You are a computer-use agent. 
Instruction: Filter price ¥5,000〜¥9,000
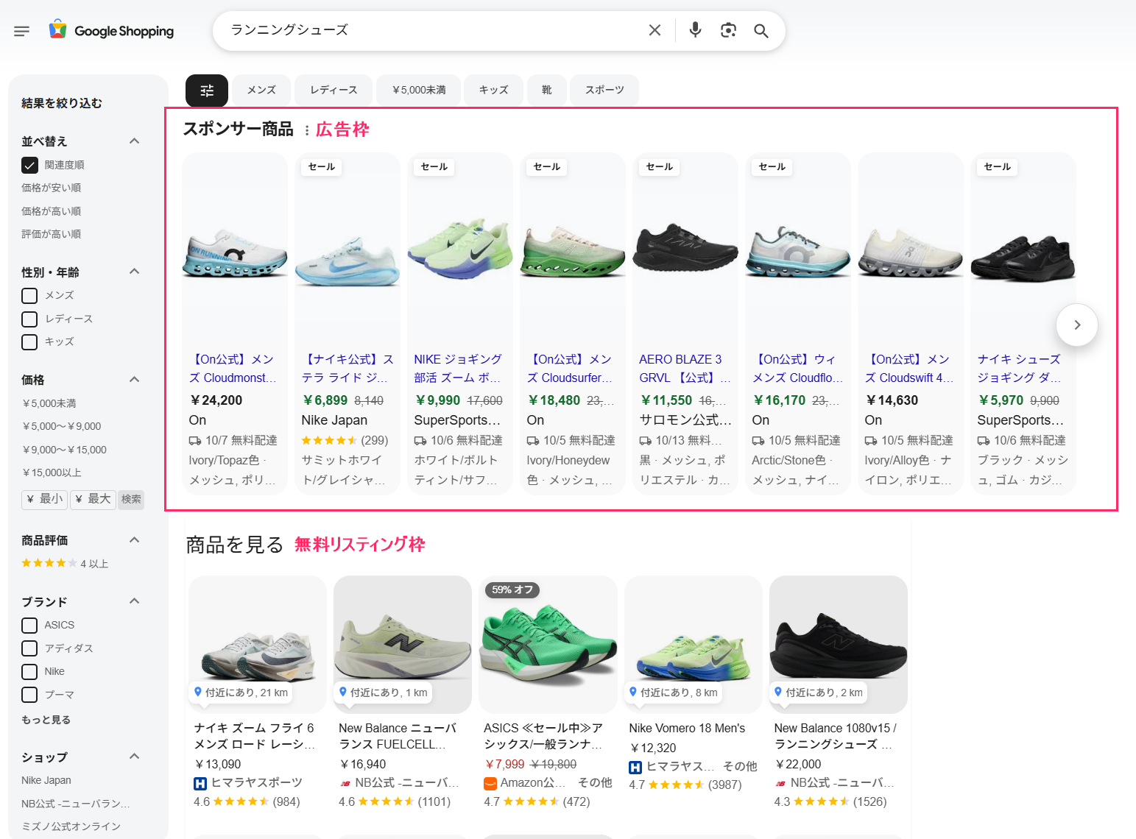pyautogui.click(x=62, y=427)
